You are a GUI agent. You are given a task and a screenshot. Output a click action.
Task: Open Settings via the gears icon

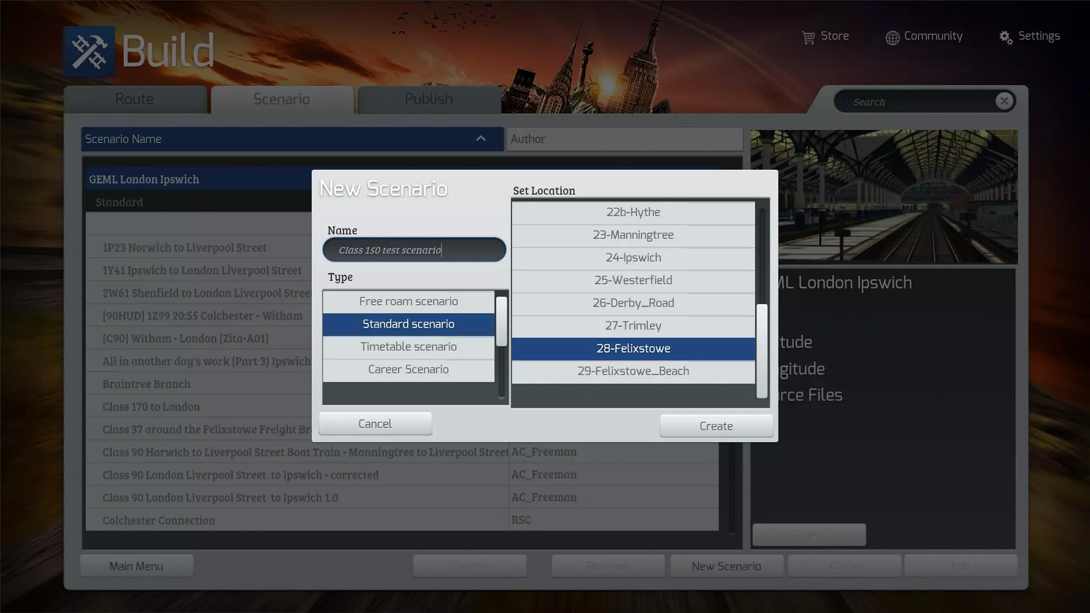1005,37
